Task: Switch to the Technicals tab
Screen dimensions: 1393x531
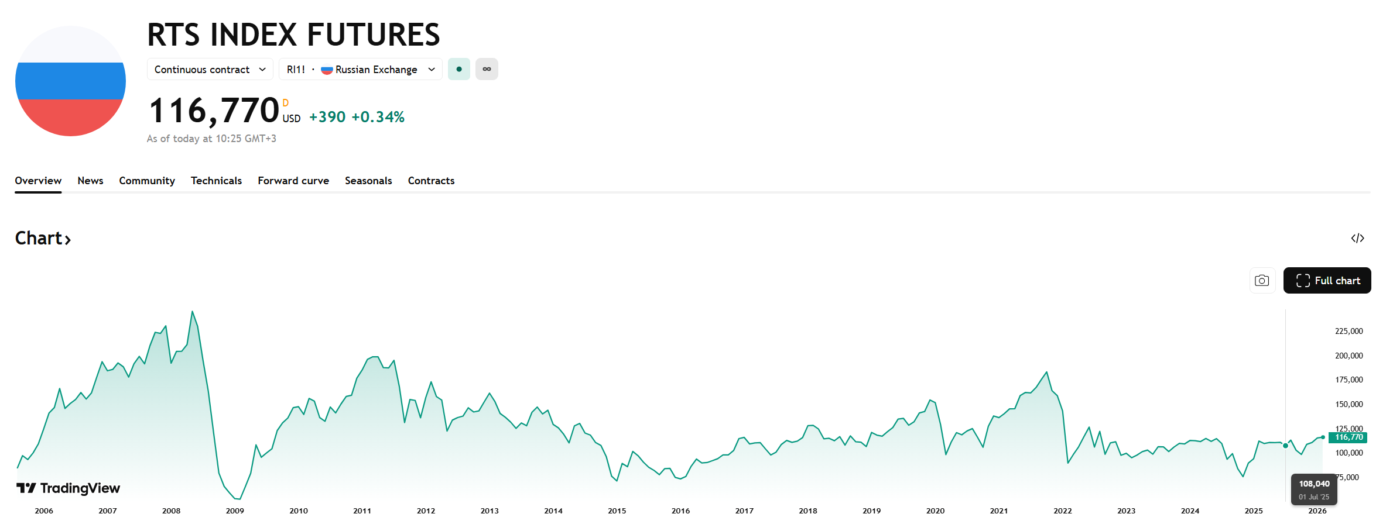Action: click(x=216, y=181)
